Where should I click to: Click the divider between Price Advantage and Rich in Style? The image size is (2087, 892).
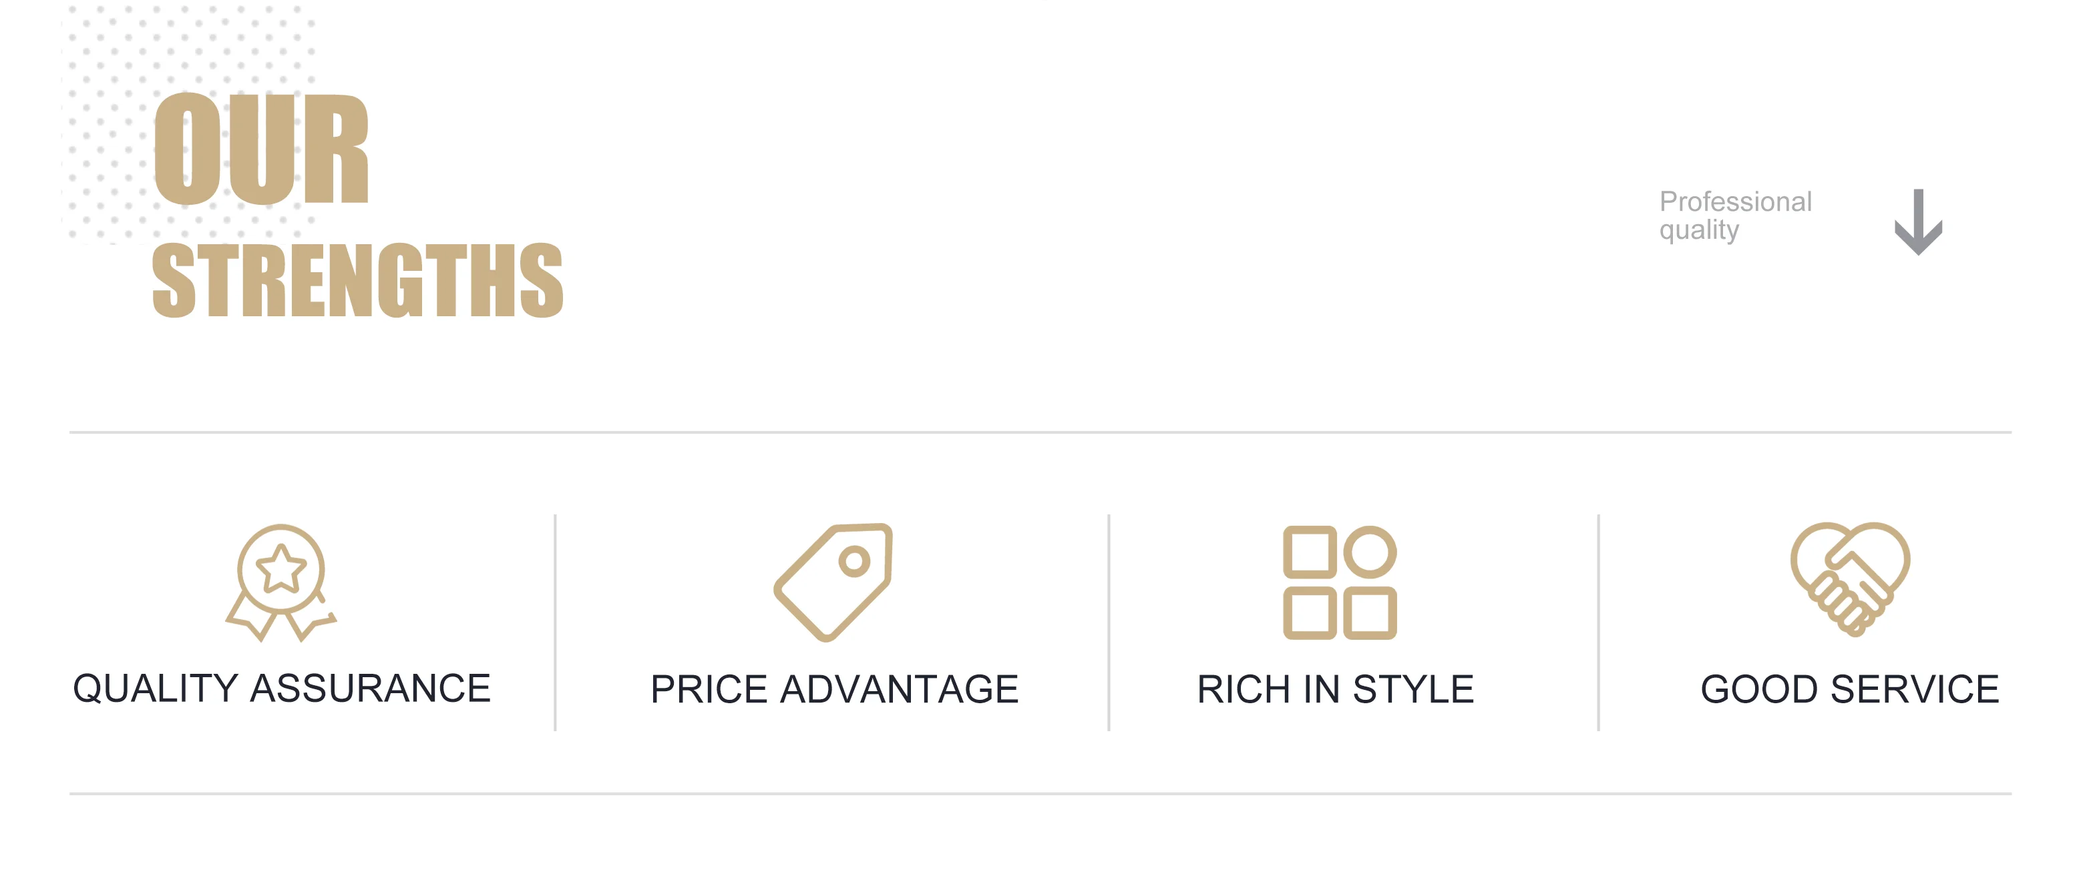(1109, 622)
